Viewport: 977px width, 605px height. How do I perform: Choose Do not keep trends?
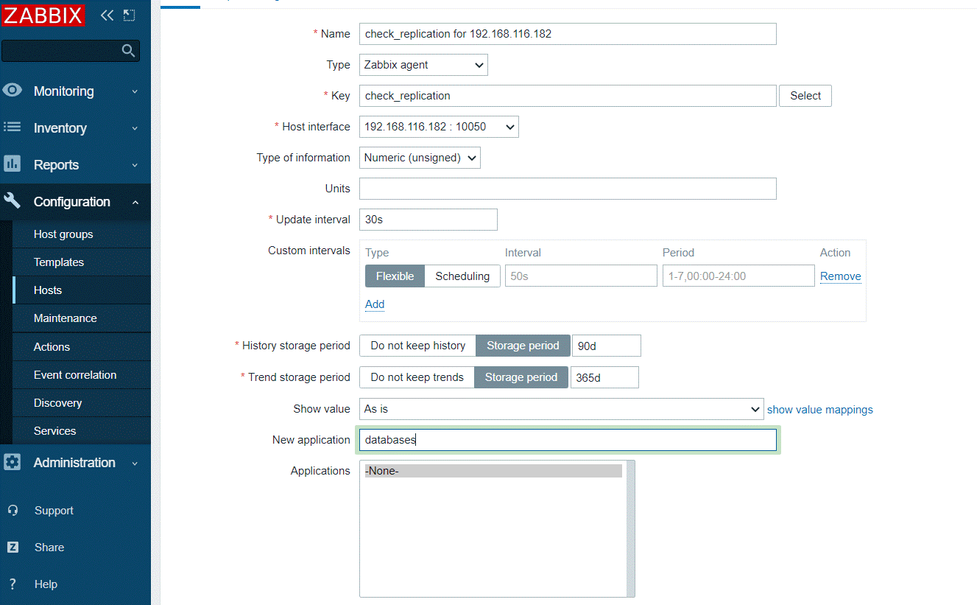coord(417,377)
